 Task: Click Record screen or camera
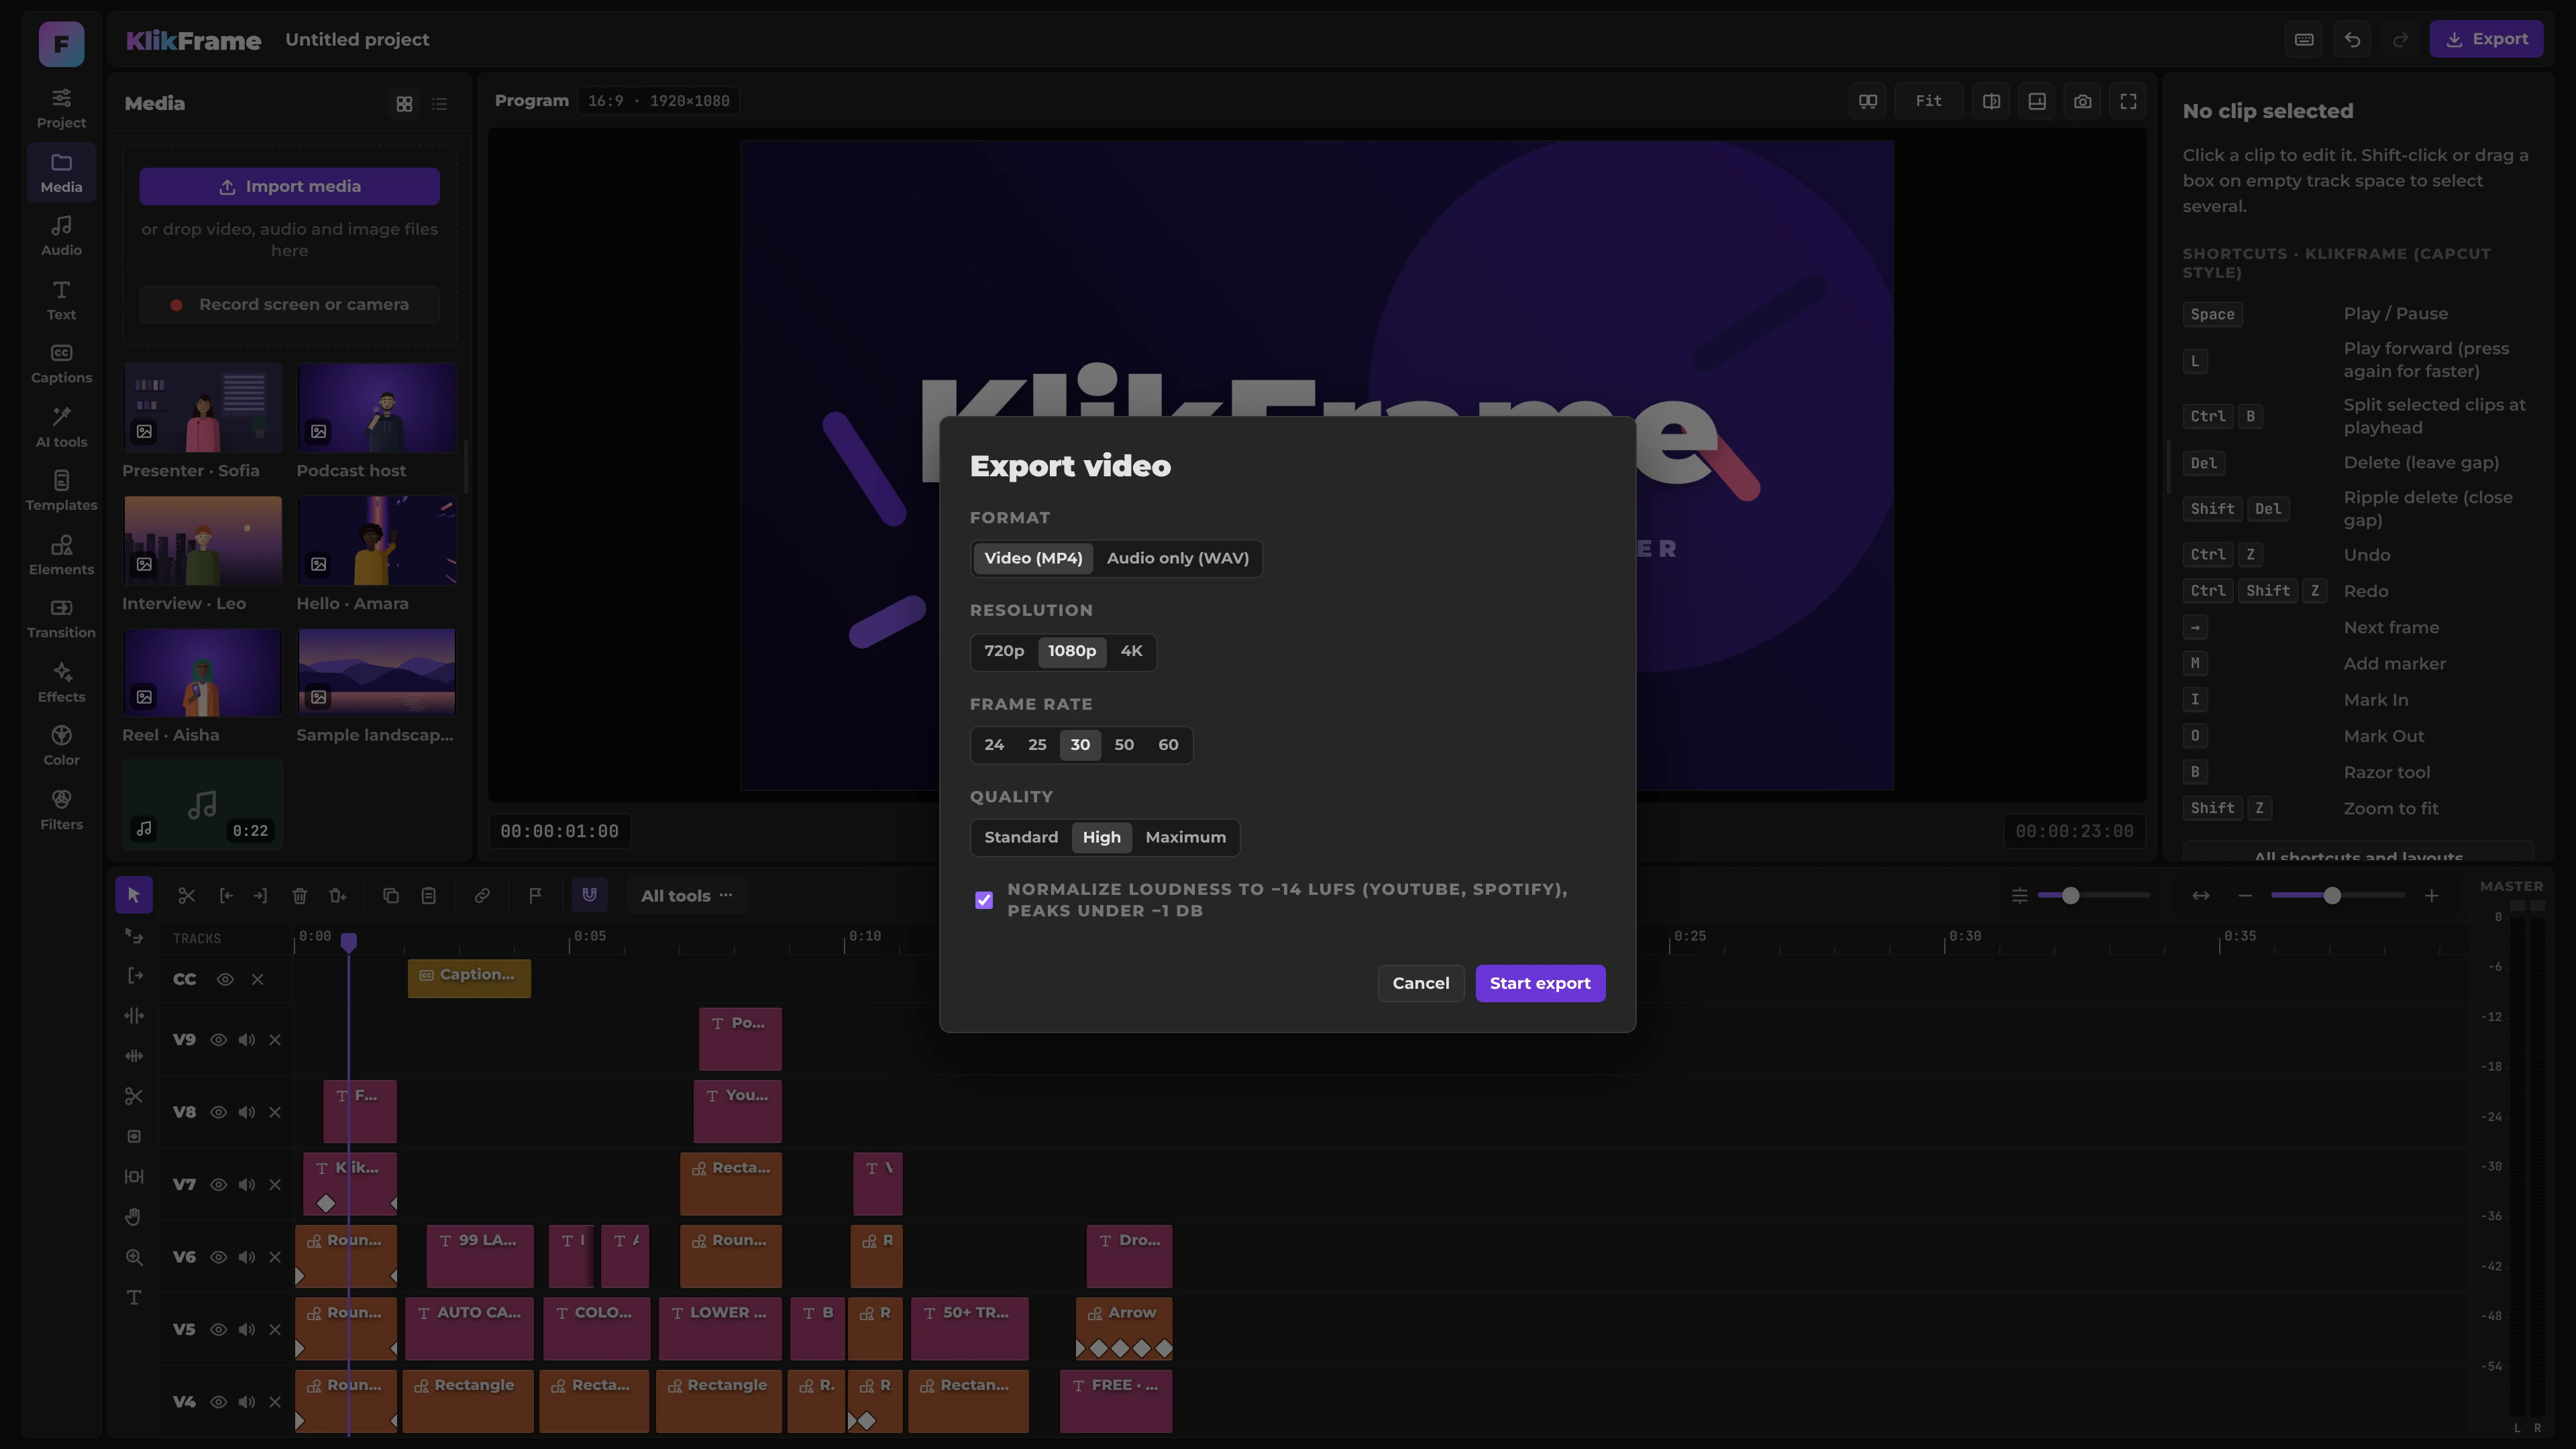tap(289, 305)
